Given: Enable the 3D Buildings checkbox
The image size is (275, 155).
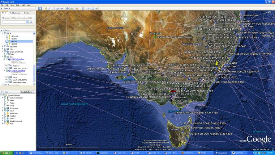Looking at the screenshot, I should click(x=5, y=108).
